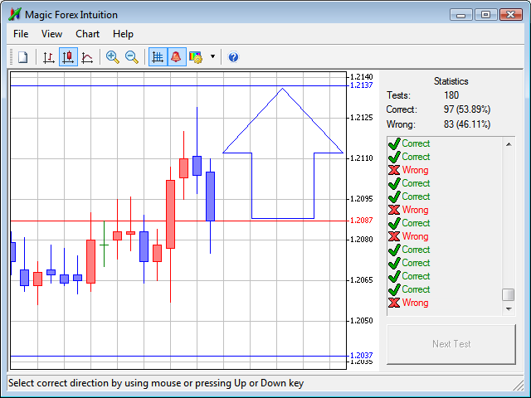The width and height of the screenshot is (531, 398).
Task: Select the last Wrong result entry
Action: (x=408, y=303)
